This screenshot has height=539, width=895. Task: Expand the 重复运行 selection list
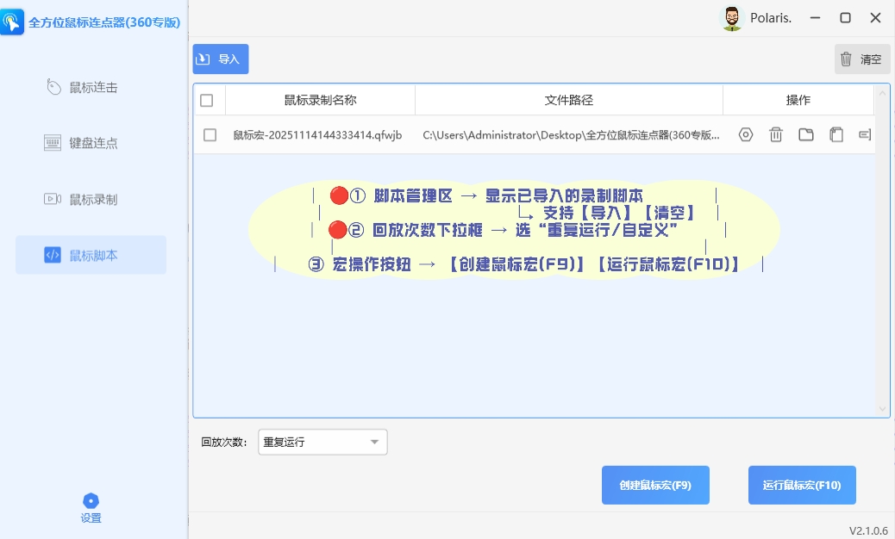coord(374,441)
